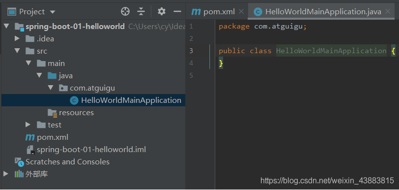Viewport: 399px width, 190px height.
Task: Select the resources folder
Action: click(x=76, y=113)
